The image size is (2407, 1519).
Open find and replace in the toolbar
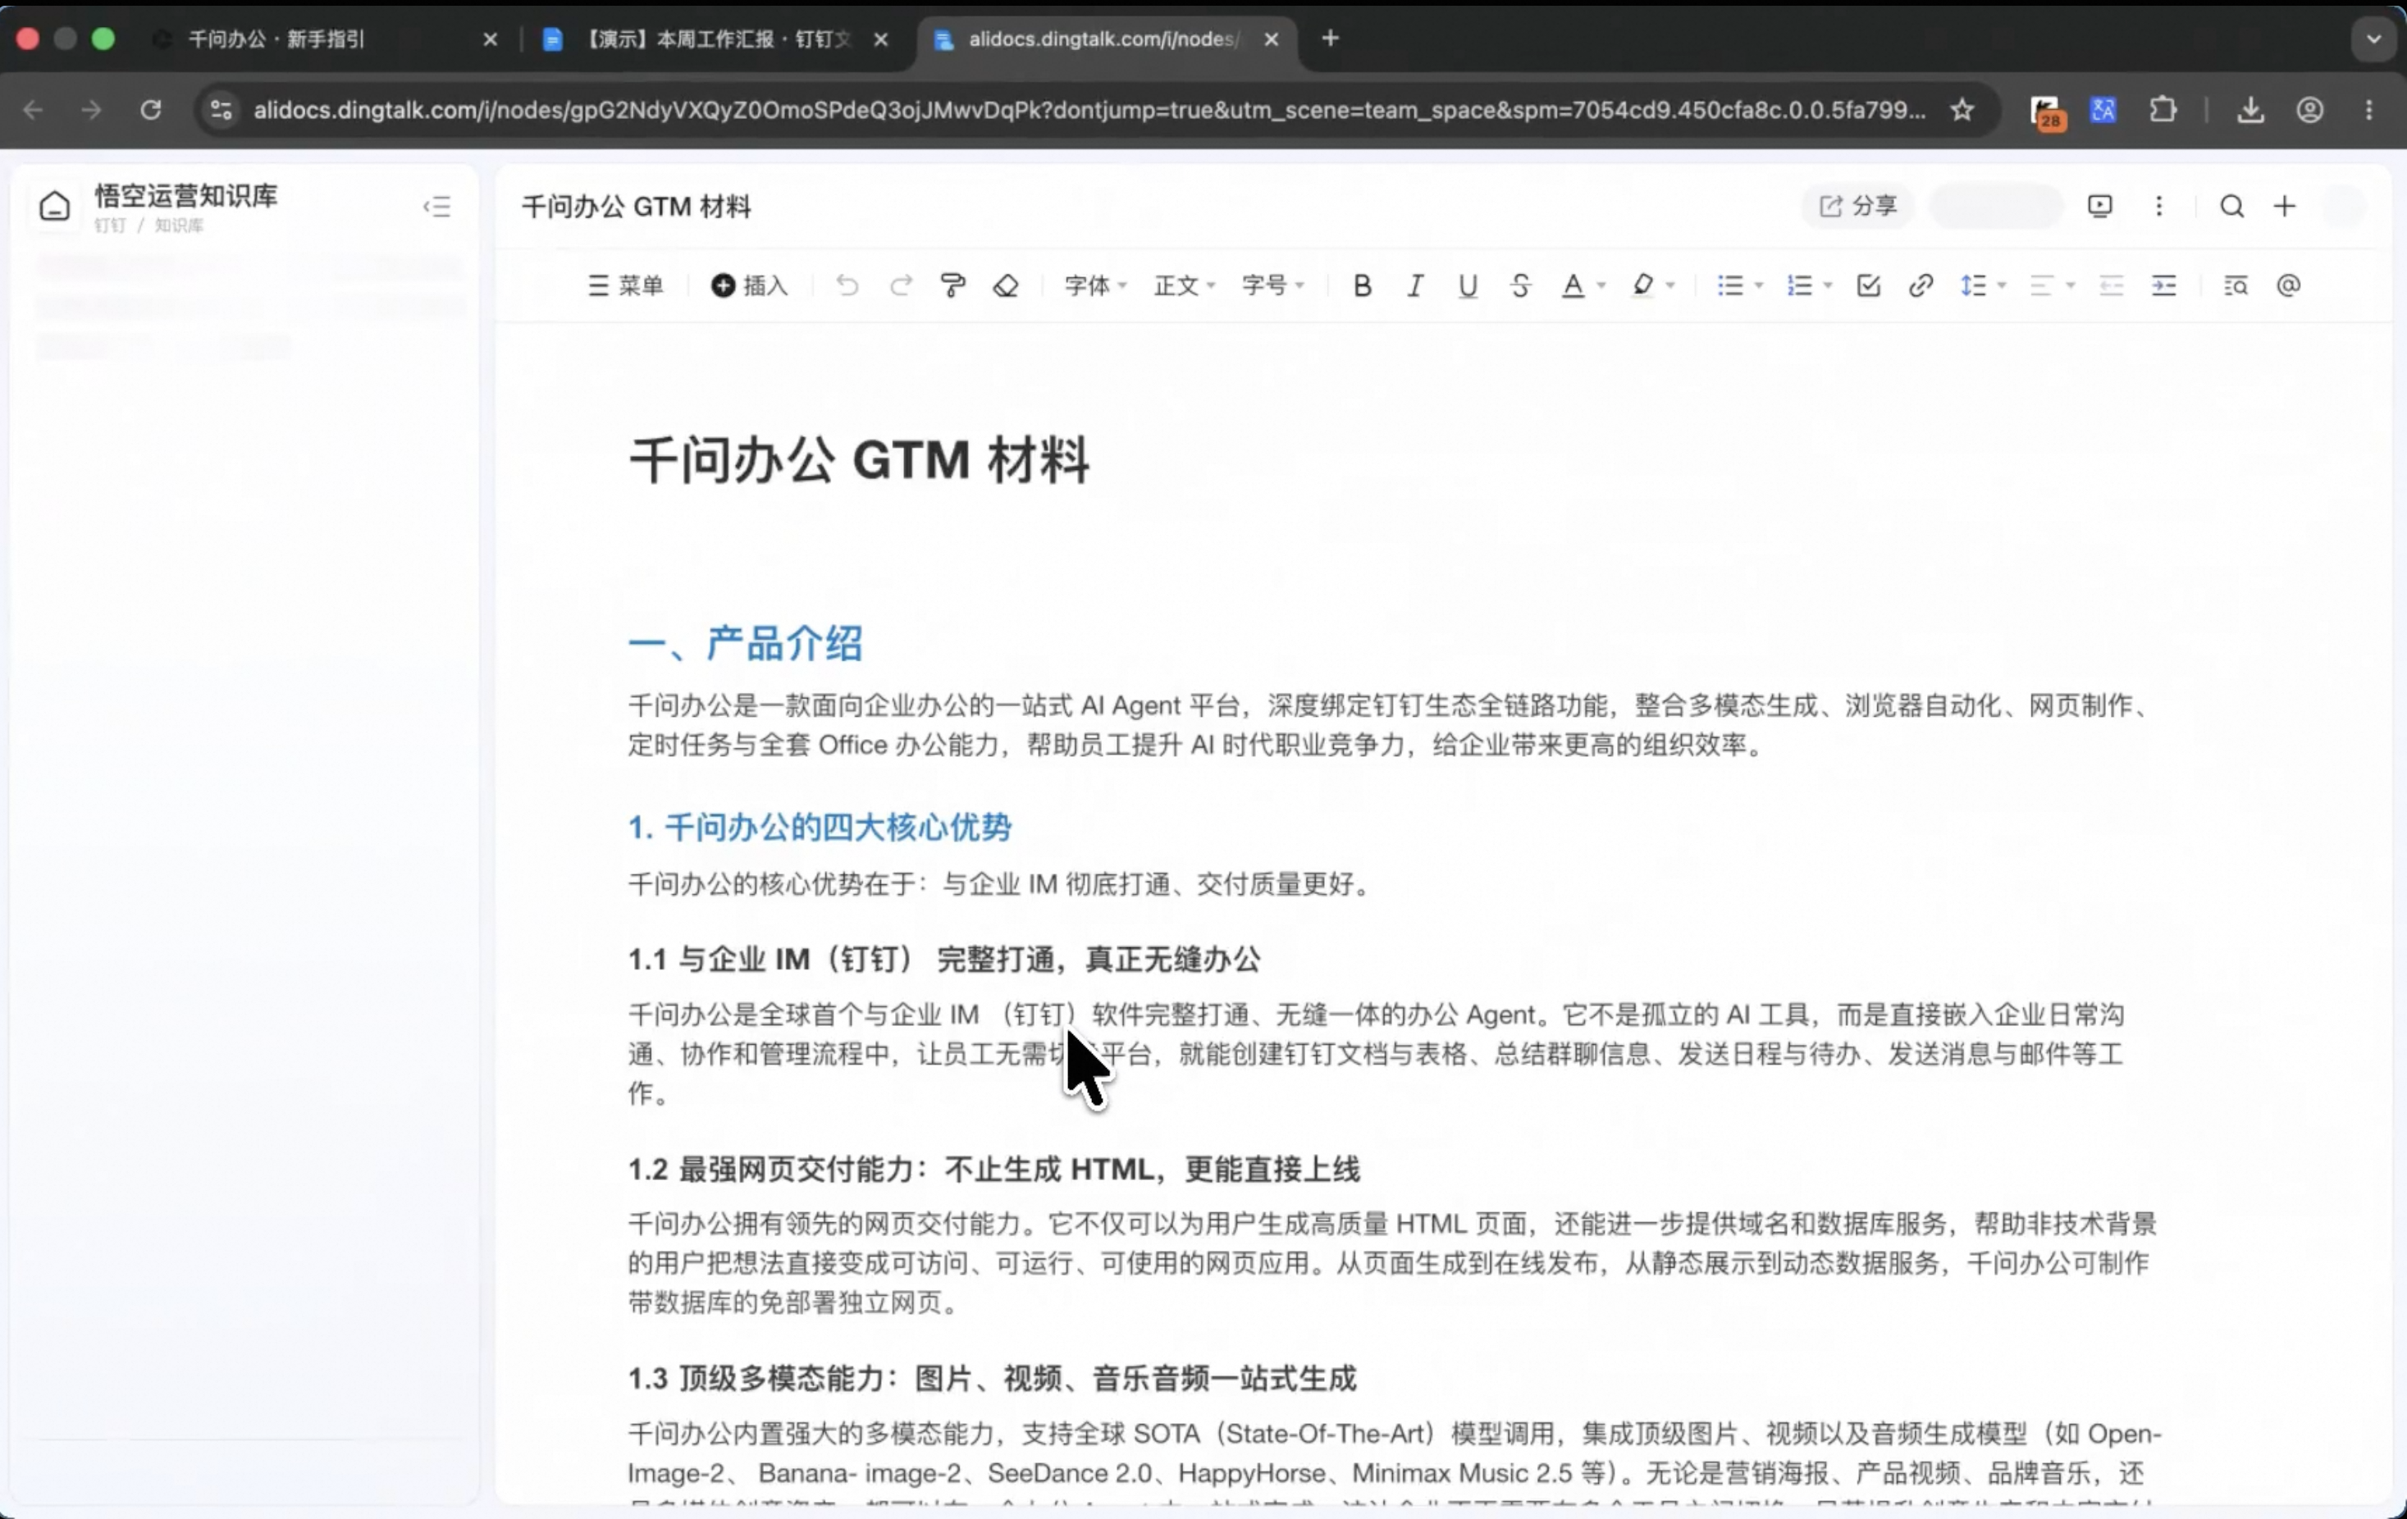[x=2236, y=285]
